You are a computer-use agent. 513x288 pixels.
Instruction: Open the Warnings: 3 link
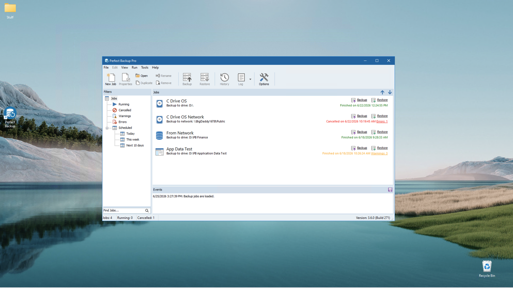379,154
